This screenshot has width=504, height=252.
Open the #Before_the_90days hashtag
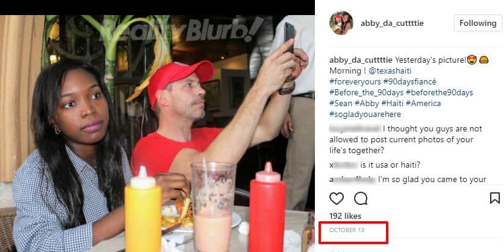click(x=367, y=93)
